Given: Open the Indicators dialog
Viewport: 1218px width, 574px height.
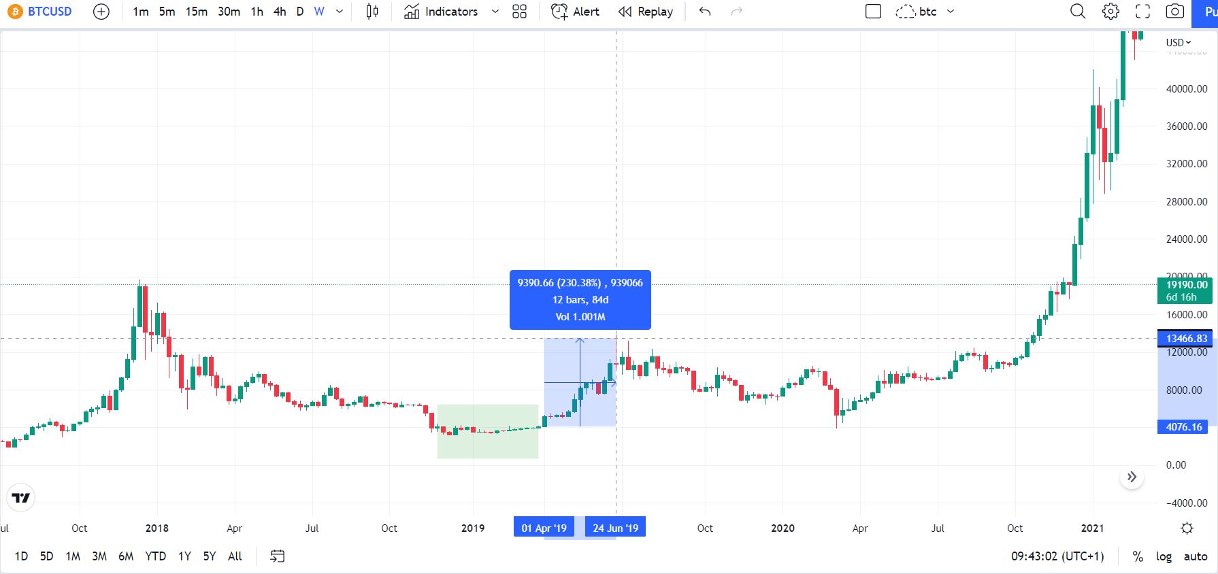Looking at the screenshot, I should pos(441,12).
